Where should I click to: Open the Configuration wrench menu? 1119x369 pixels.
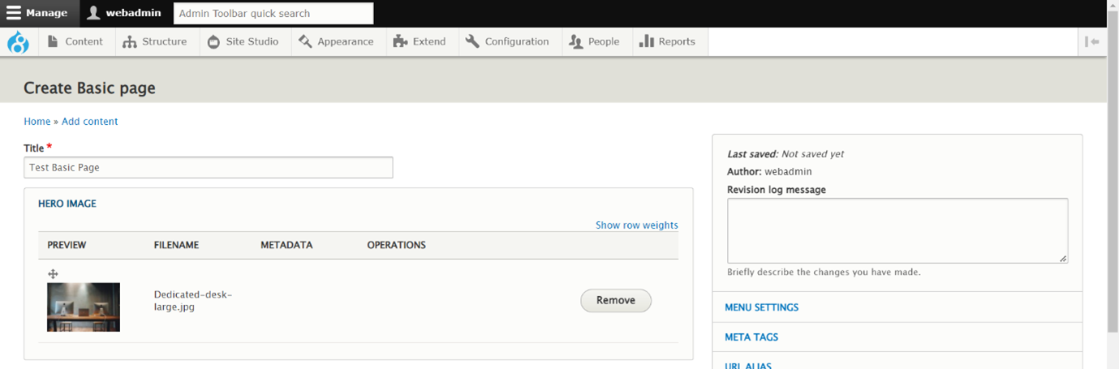(x=507, y=42)
